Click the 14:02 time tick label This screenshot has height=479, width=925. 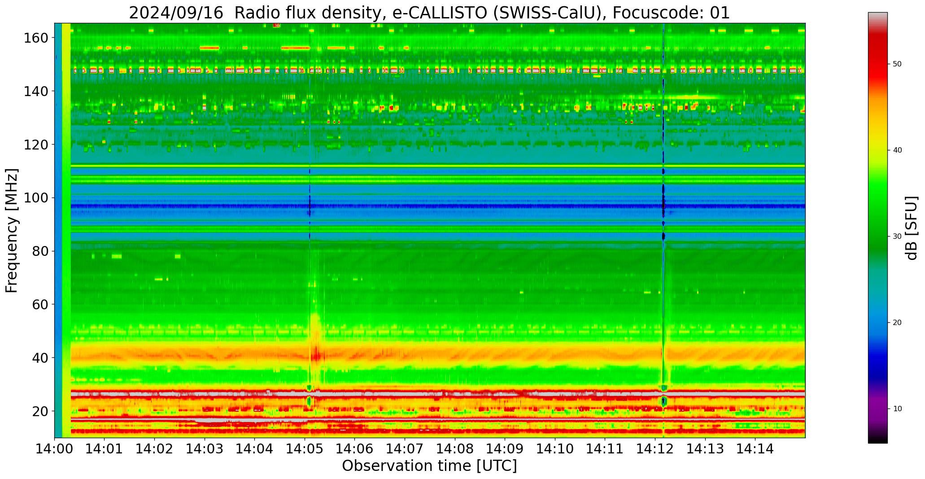pos(155,448)
